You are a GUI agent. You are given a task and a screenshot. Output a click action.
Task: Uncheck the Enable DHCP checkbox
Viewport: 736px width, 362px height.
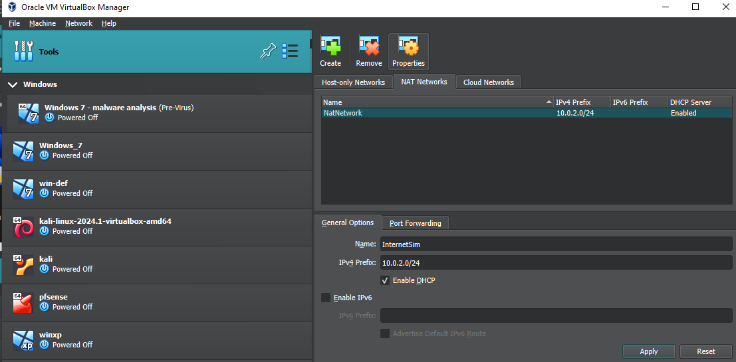tap(385, 280)
